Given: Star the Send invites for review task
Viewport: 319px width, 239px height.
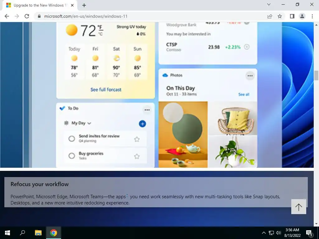Looking at the screenshot, I should (137, 139).
